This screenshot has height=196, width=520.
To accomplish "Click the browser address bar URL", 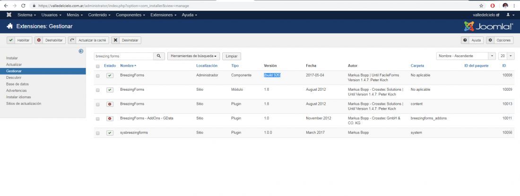I will 114,6.
